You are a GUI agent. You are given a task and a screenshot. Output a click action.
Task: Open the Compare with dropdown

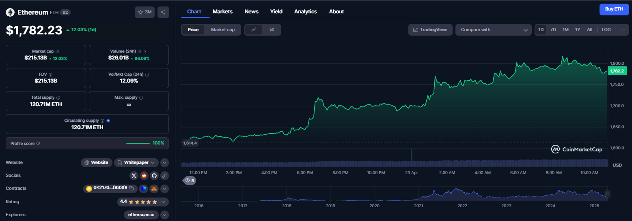[x=494, y=30]
